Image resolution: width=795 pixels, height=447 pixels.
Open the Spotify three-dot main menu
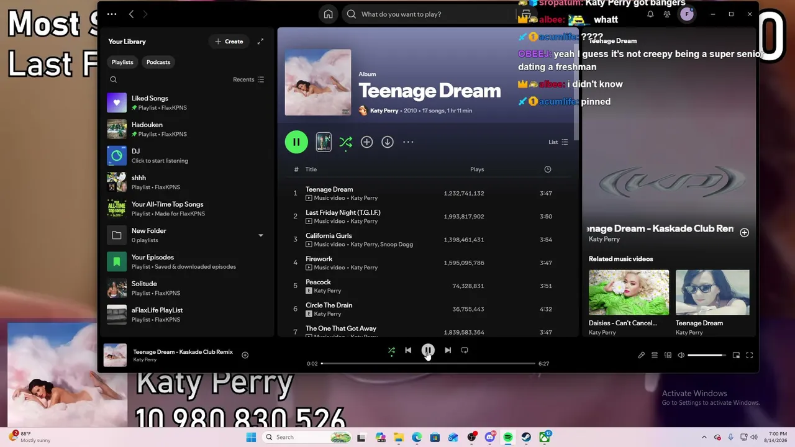[112, 14]
